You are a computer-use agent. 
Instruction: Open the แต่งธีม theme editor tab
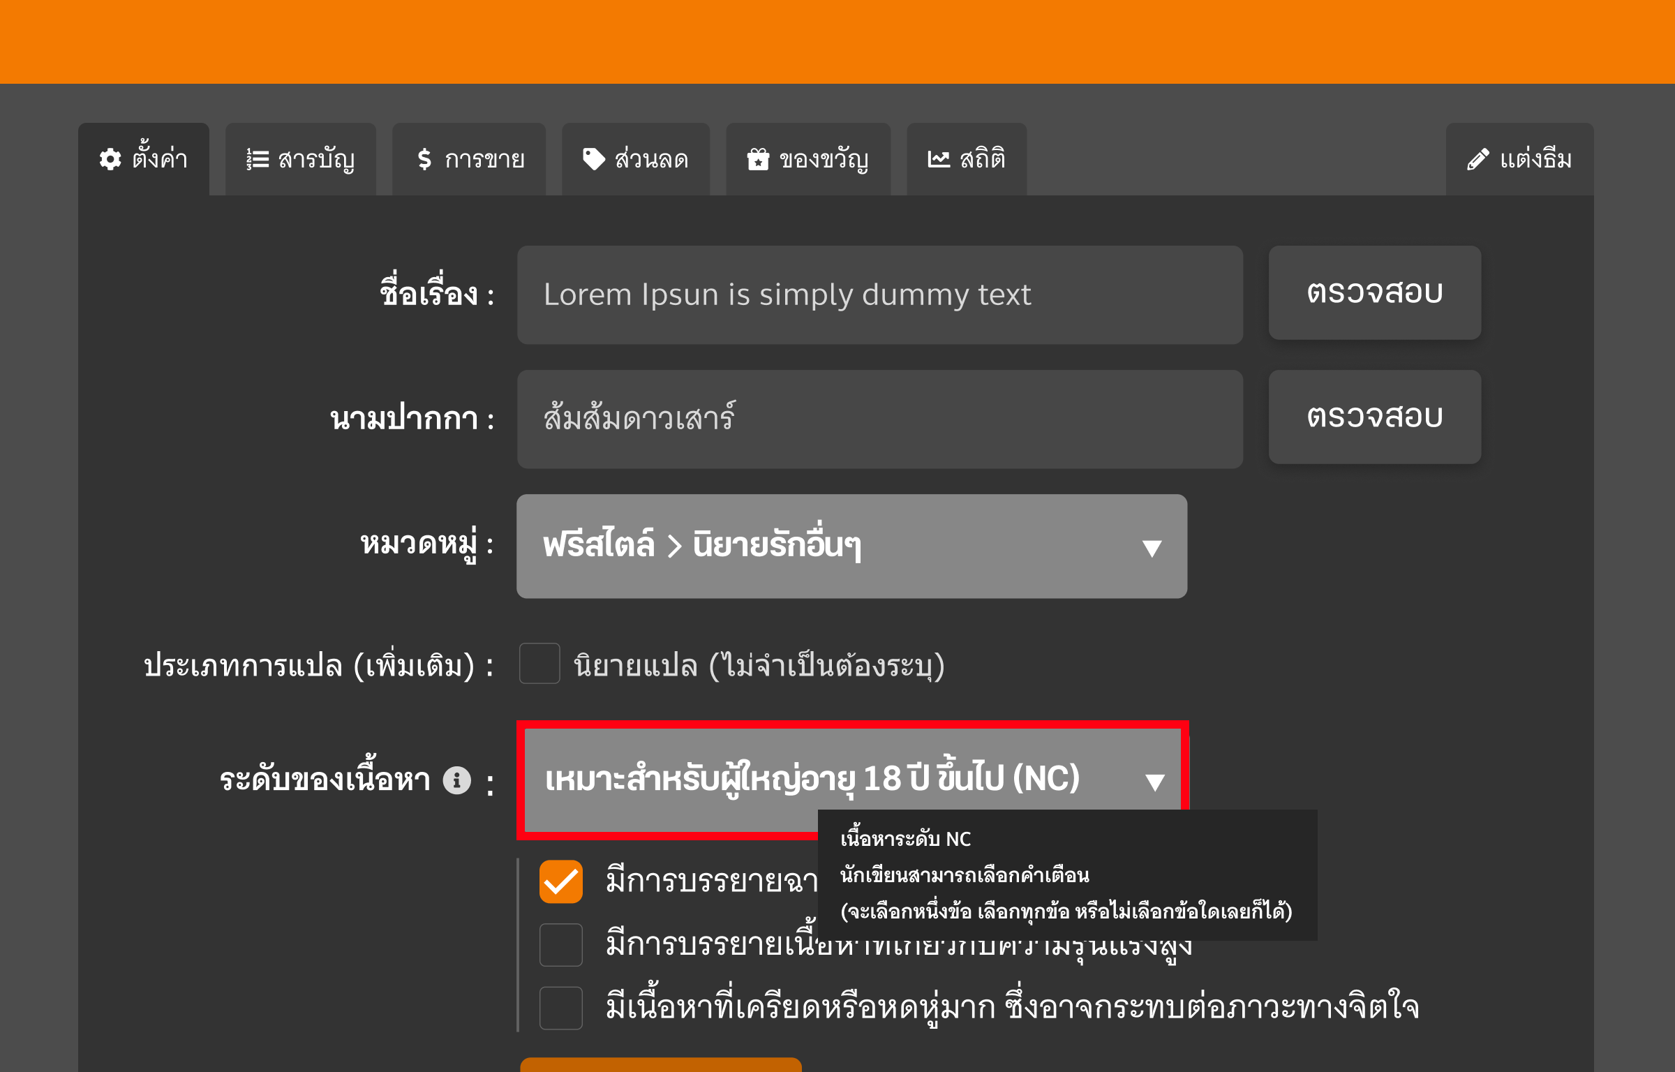click(1519, 159)
